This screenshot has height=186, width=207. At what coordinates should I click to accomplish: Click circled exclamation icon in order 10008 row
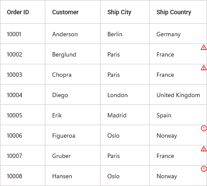[x=204, y=169]
